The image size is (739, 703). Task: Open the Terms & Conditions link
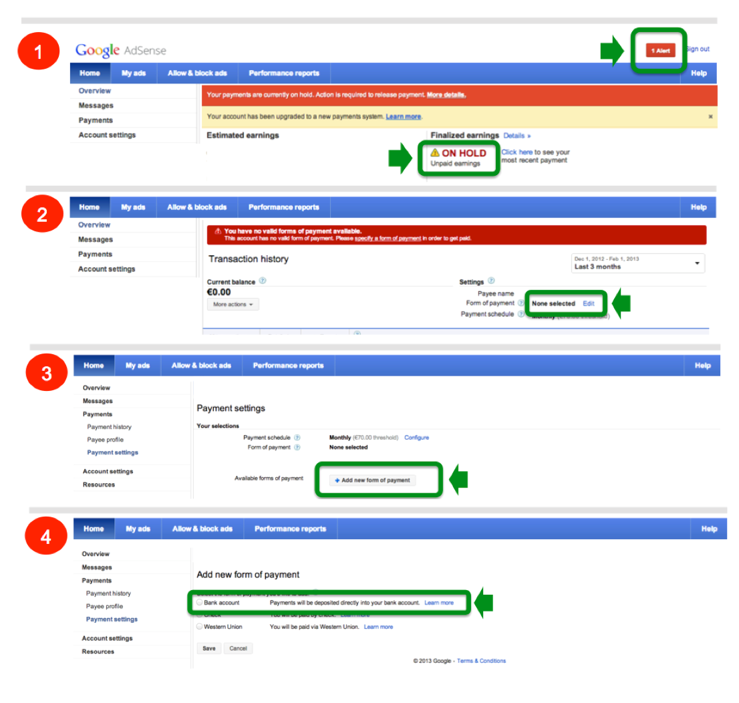(x=481, y=660)
